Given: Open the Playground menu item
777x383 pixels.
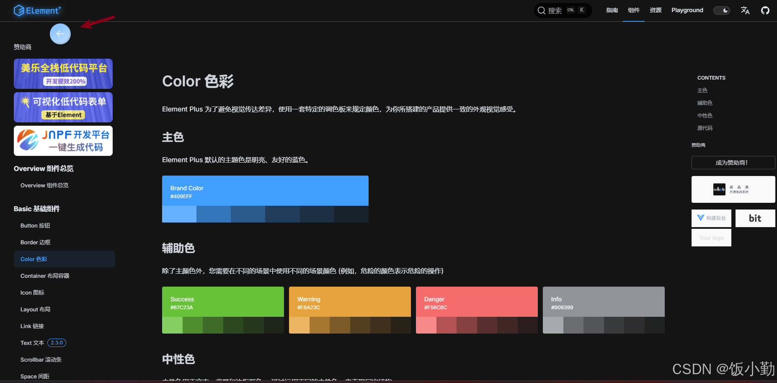Looking at the screenshot, I should 687,10.
